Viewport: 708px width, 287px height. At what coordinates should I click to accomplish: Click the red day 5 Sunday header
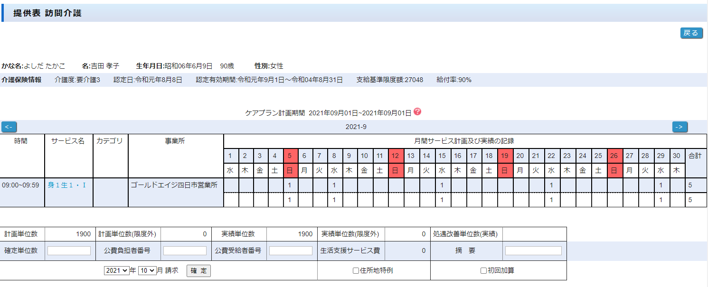click(290, 156)
